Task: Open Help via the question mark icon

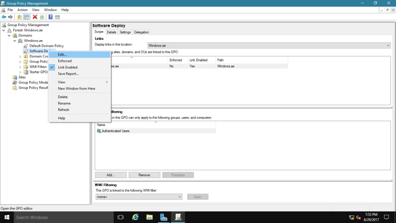Action: pos(50,17)
